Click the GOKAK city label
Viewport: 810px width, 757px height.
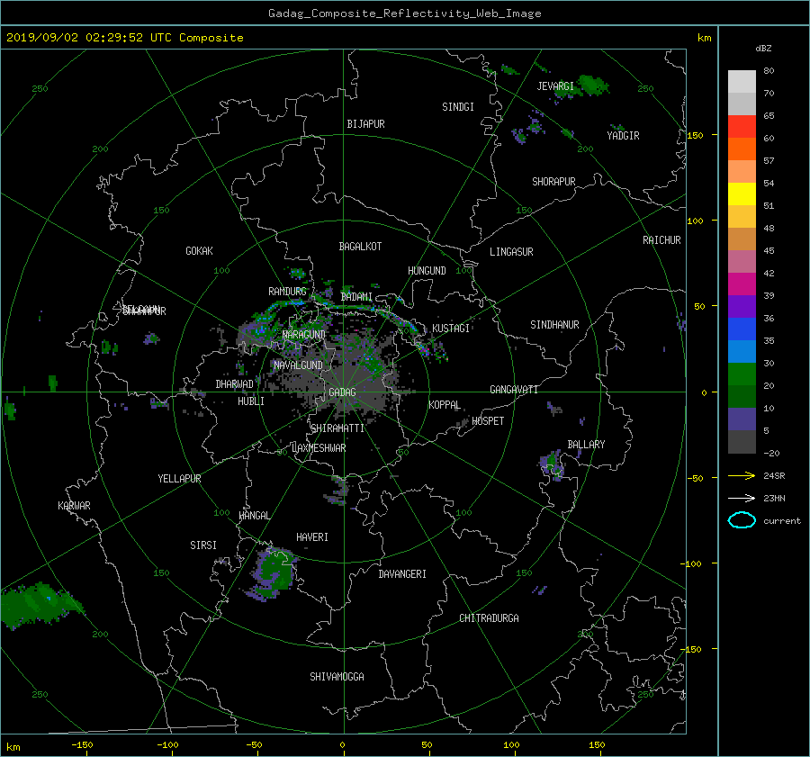point(199,250)
